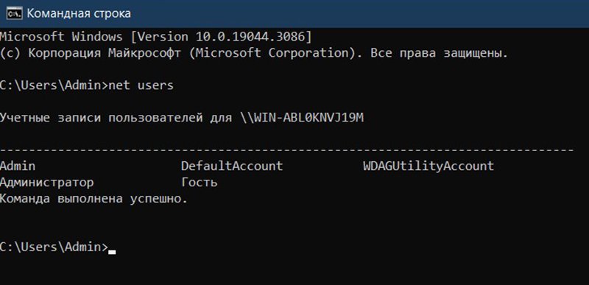
Task: Click the dashed separator line
Action: coord(287,150)
